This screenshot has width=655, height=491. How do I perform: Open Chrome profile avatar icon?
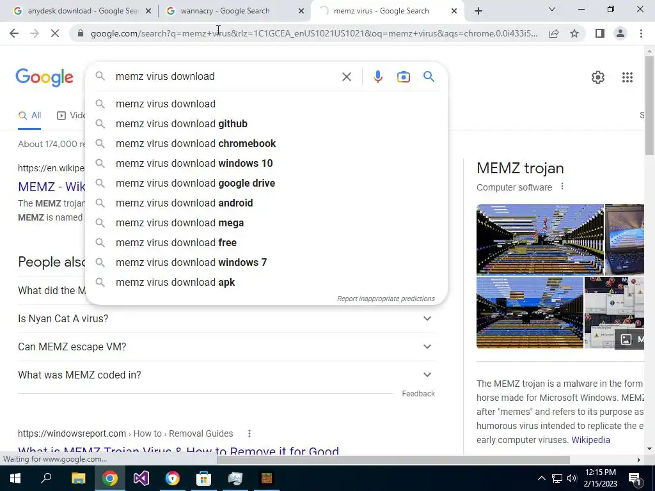[620, 33]
